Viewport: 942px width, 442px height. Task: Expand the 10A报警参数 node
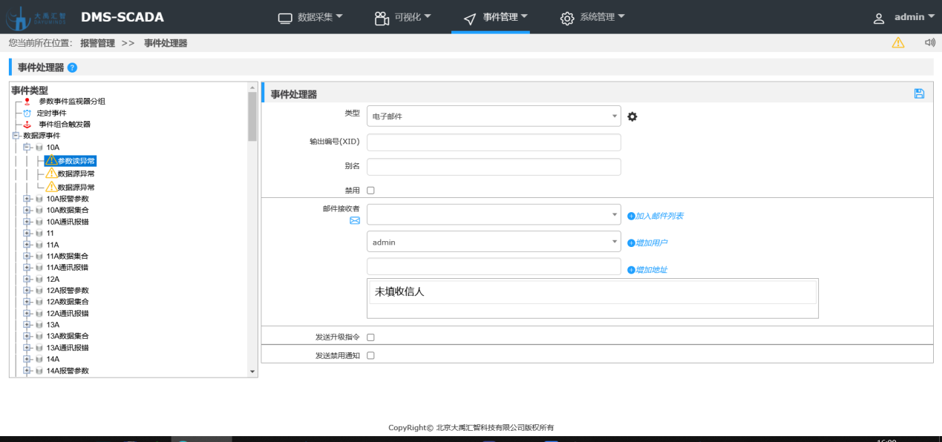pyautogui.click(x=27, y=199)
